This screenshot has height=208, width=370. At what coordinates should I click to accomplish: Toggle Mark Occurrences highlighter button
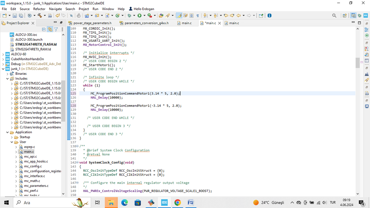179,16
